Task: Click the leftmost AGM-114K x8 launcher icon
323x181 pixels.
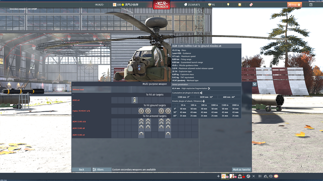Action: 141,128
